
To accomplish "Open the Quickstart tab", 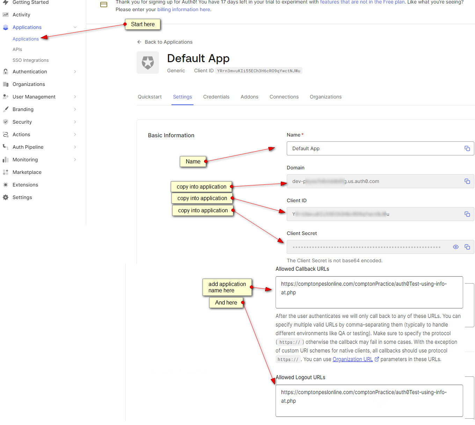I will tap(150, 97).
